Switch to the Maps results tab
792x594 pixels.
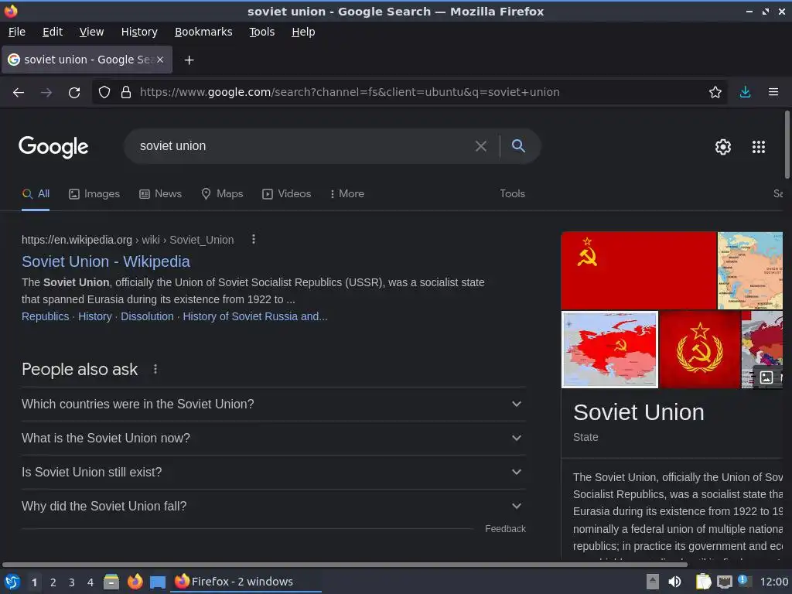point(222,194)
